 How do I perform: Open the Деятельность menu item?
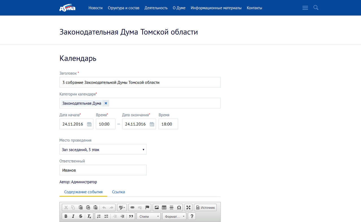[156, 8]
